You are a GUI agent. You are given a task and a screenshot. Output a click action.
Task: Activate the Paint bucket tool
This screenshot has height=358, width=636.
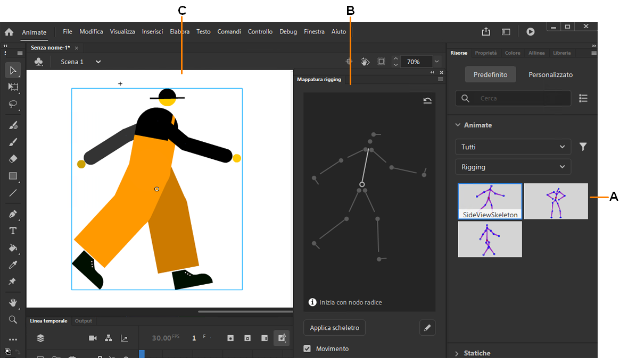tap(13, 248)
